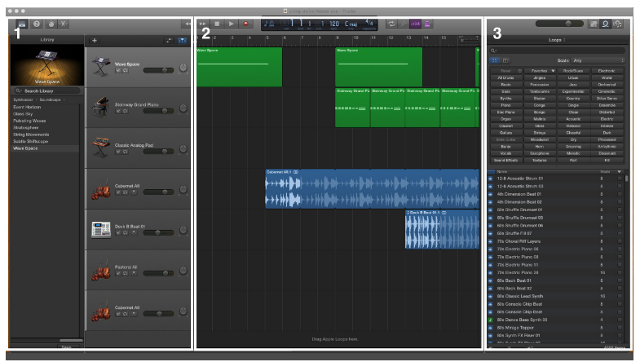The image size is (640, 362).
Task: Select the Classic Analog Pad track icon
Action: (x=100, y=148)
